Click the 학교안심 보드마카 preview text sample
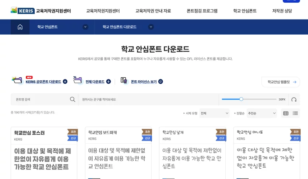308x179 pixels. 117,158
